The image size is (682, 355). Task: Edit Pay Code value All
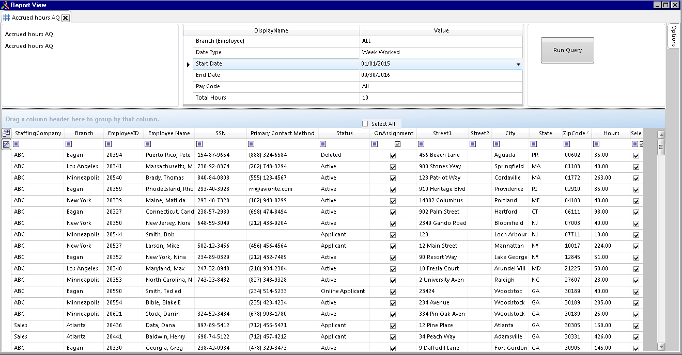click(441, 87)
